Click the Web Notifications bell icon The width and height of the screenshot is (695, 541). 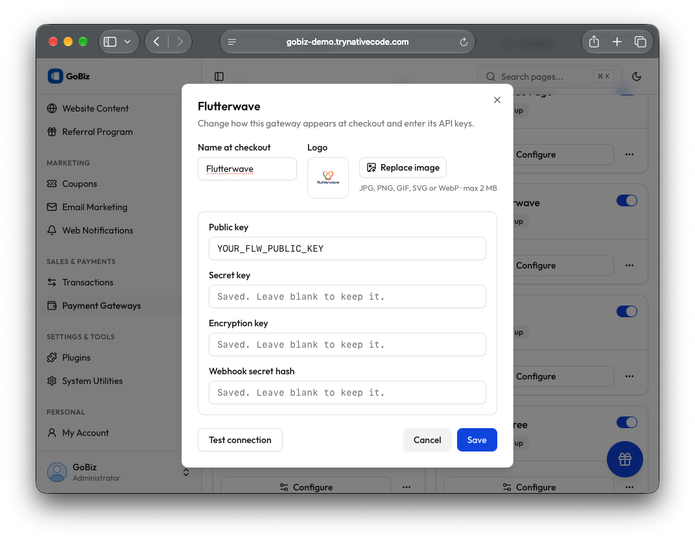point(52,230)
